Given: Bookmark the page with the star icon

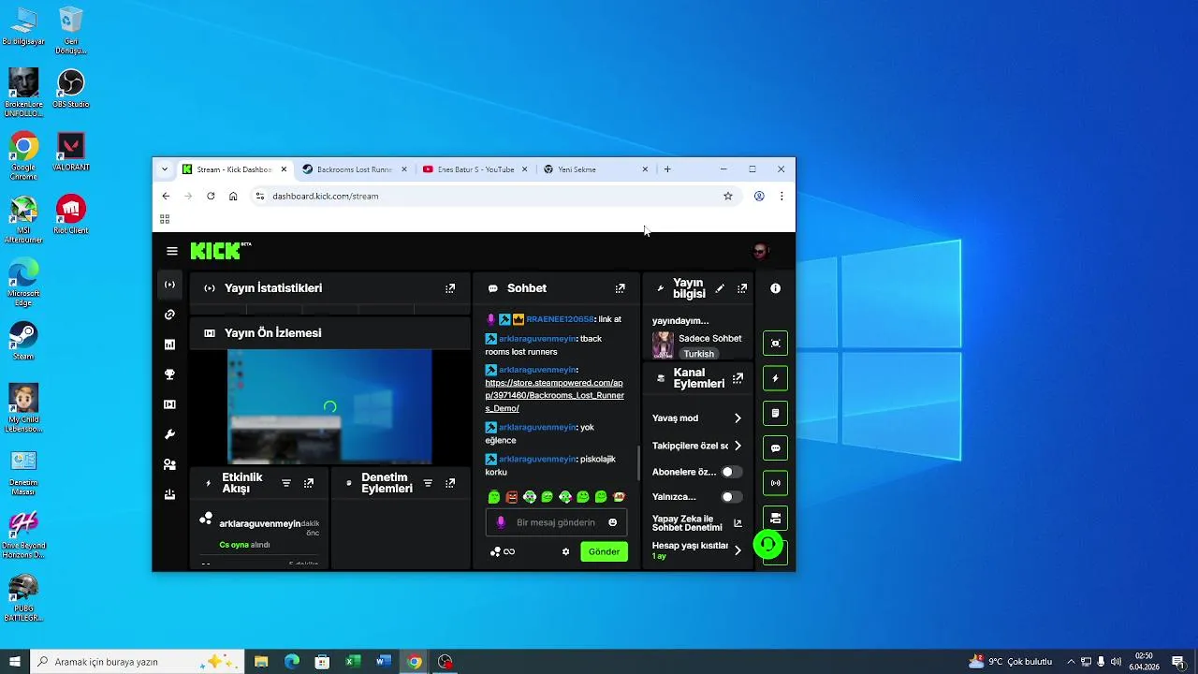Looking at the screenshot, I should coord(727,196).
